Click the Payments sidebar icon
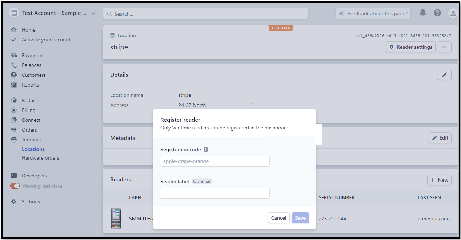Image resolution: width=461 pixels, height=240 pixels. click(x=14, y=55)
